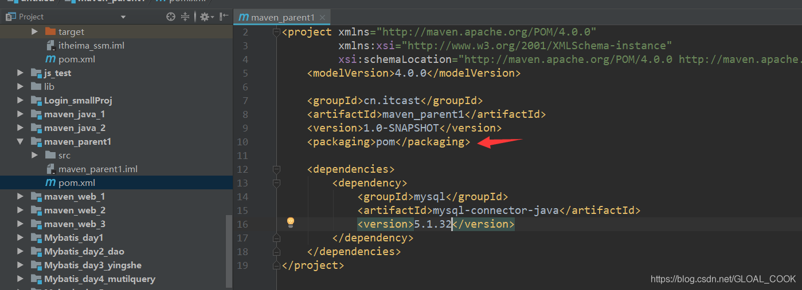This screenshot has height=290, width=802.
Task: Collapse all using the Project panel header icon
Action: pos(185,17)
